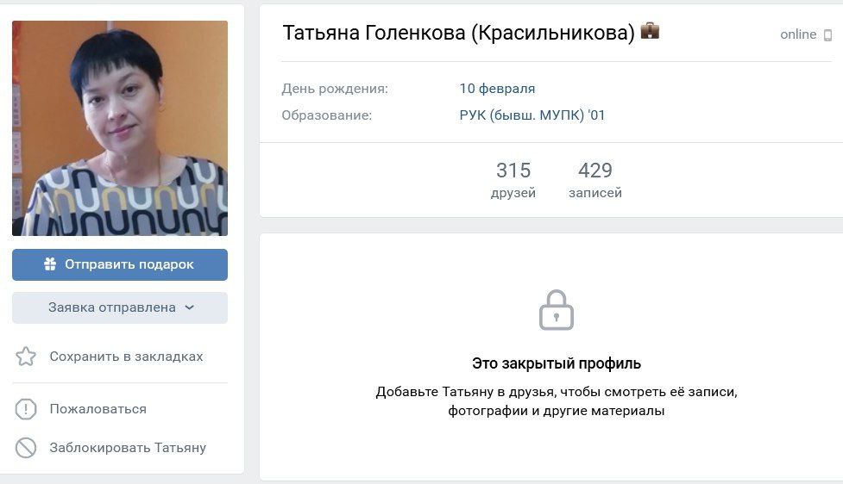843x484 pixels.
Task: Click the padlock closed-profile icon
Action: pyautogui.click(x=557, y=310)
